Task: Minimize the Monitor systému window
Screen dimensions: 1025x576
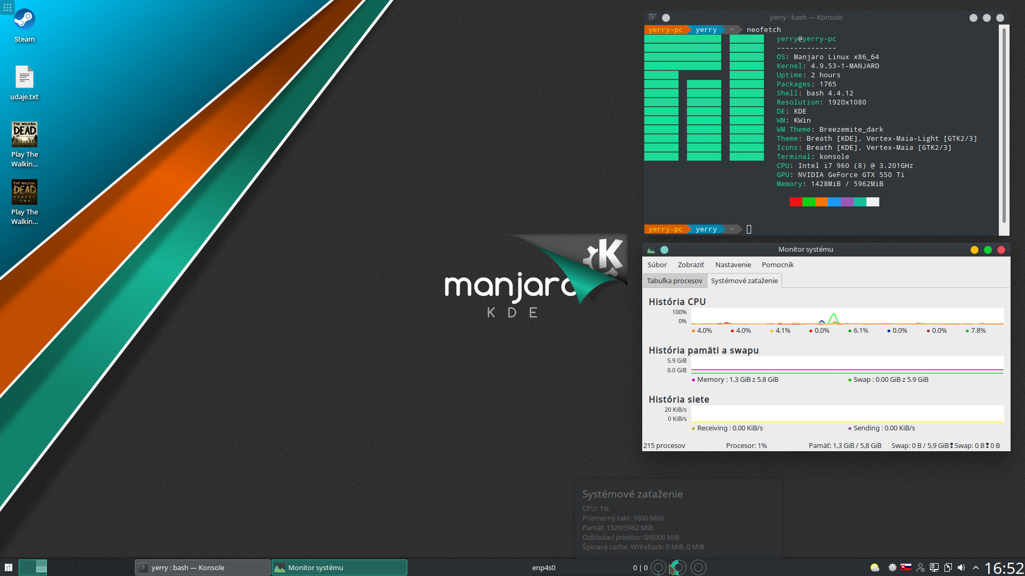Action: (974, 250)
